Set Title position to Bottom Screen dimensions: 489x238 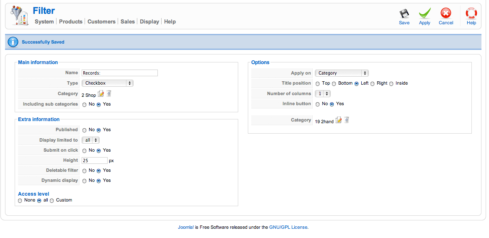tap(334, 84)
